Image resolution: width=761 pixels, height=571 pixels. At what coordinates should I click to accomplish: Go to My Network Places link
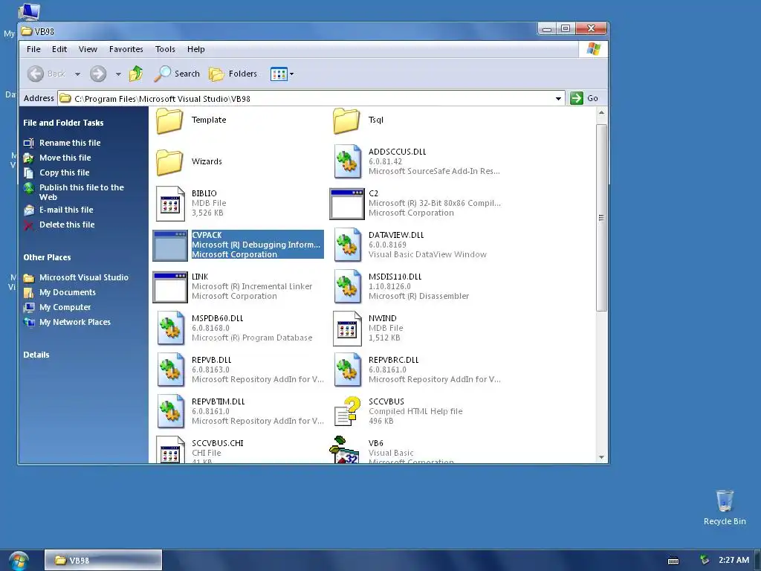(x=75, y=323)
